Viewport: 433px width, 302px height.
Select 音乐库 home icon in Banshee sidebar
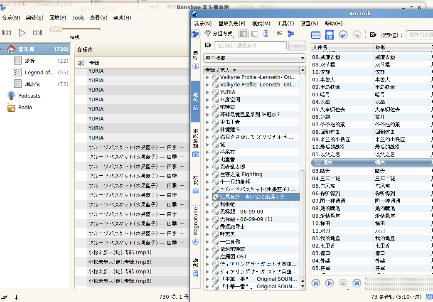click(11, 49)
